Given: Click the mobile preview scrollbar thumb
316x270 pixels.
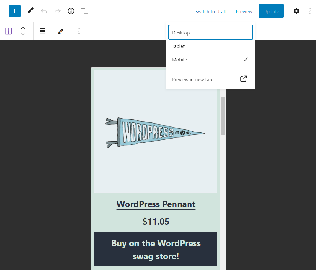Looking at the screenshot, I should point(223,116).
